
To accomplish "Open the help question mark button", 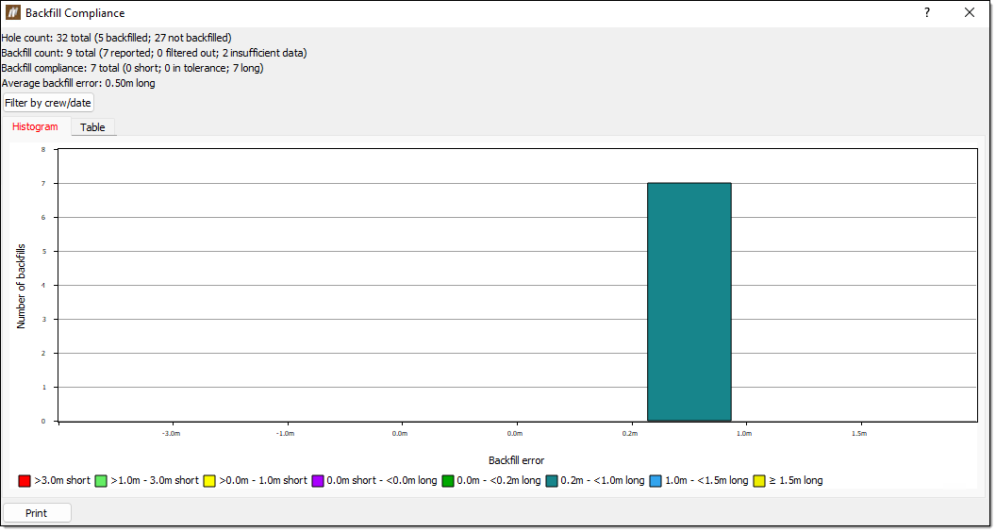I will (927, 12).
